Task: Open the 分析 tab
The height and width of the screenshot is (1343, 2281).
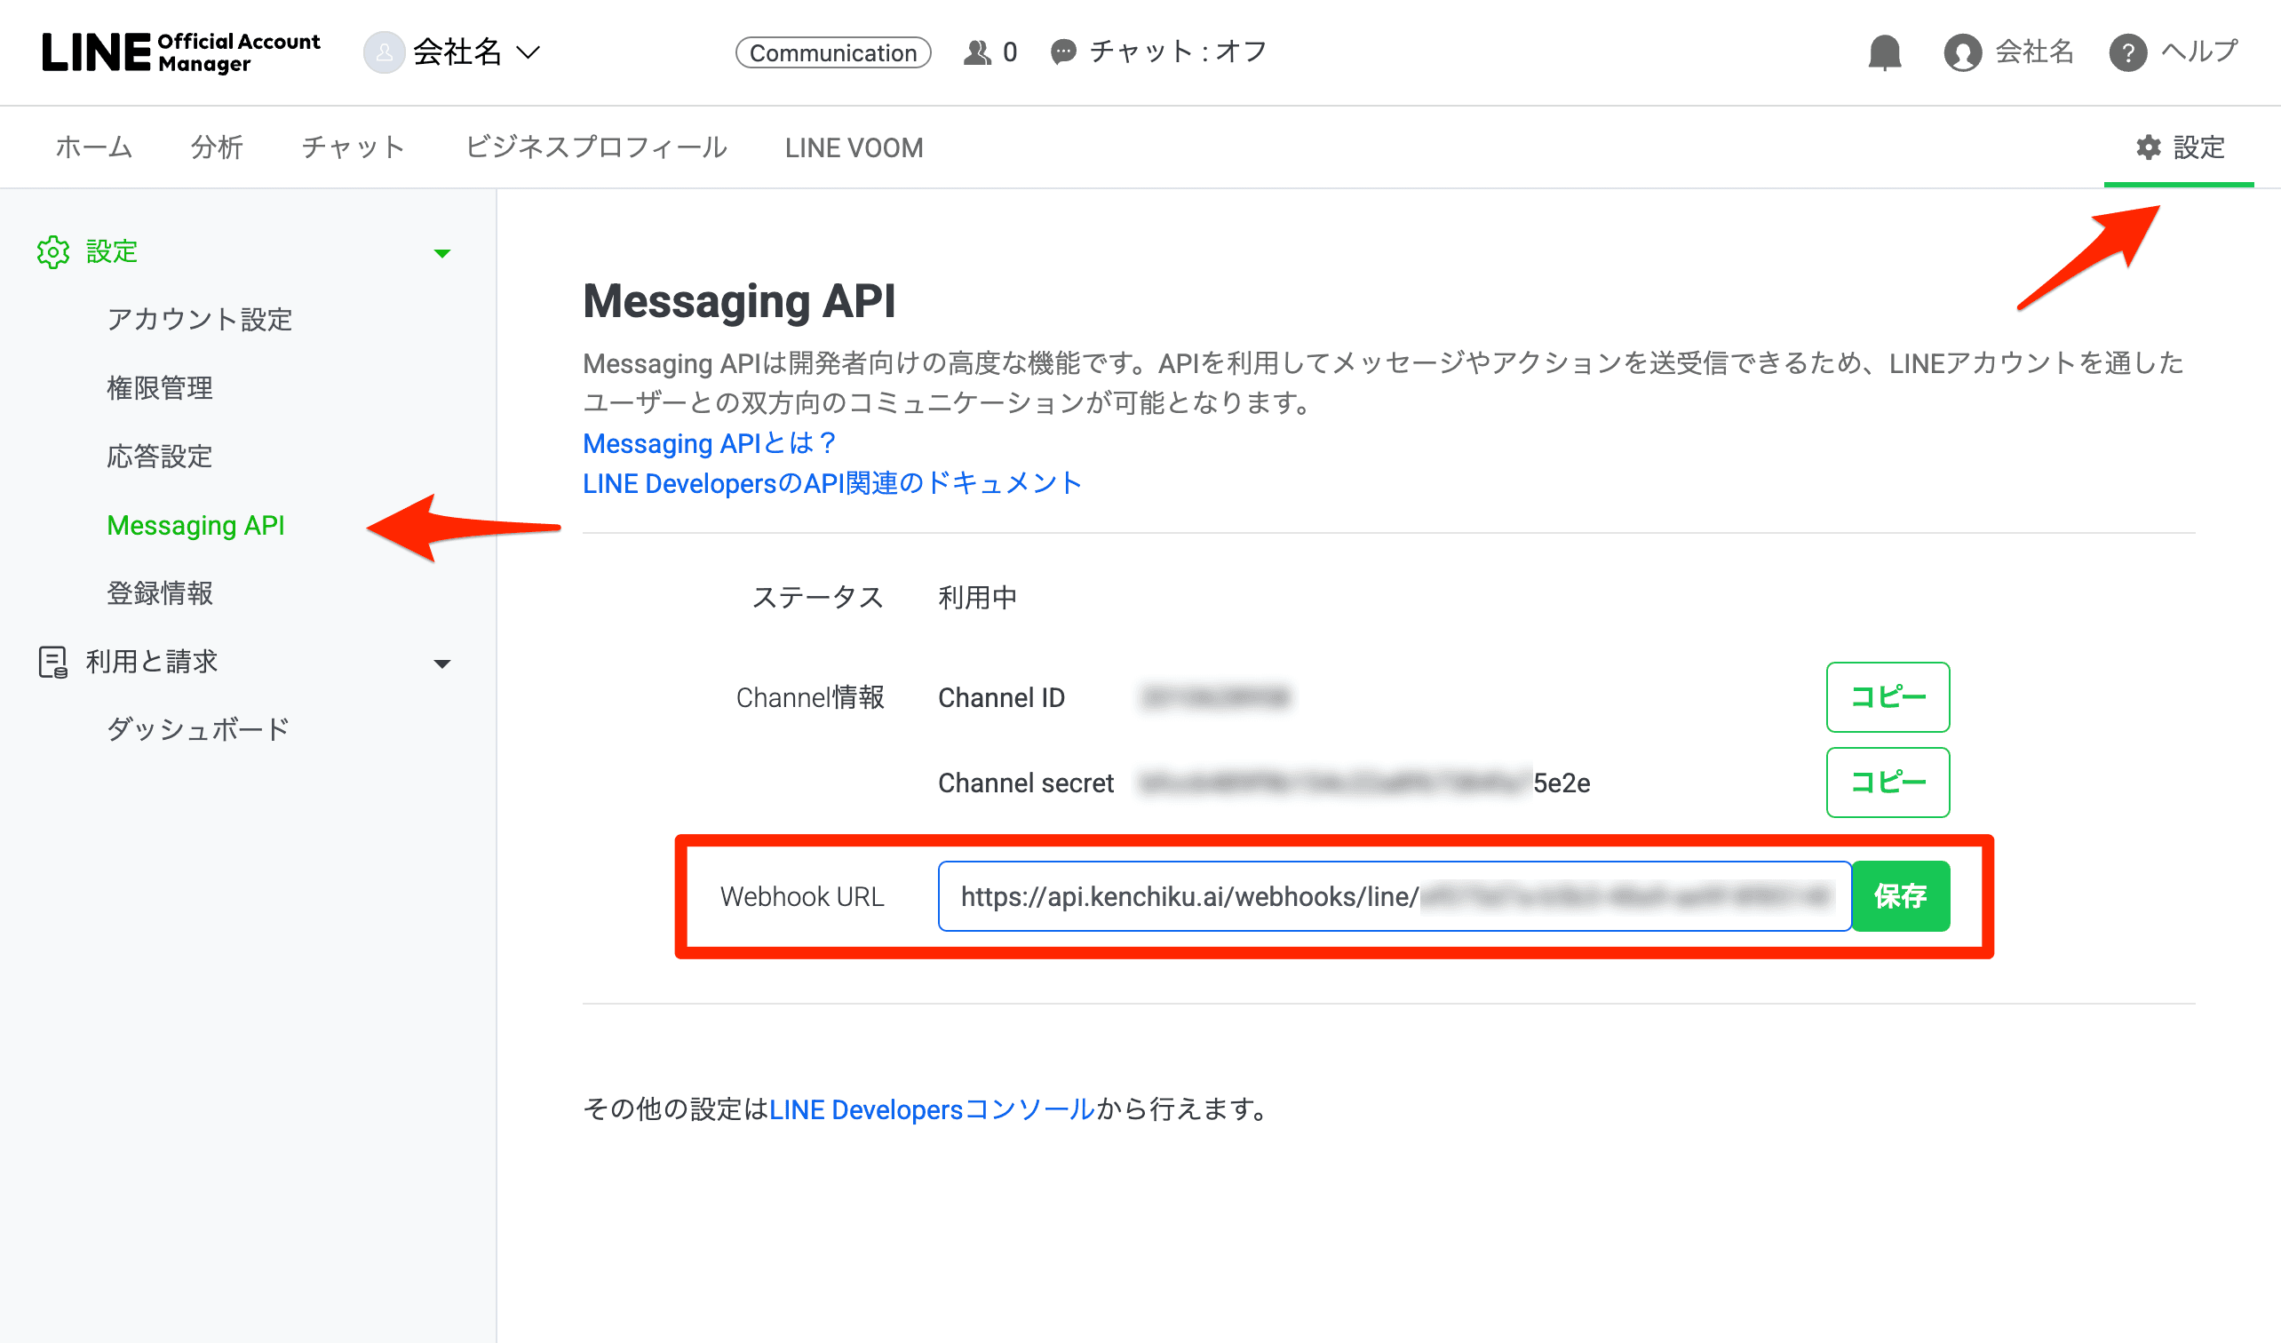Action: pyautogui.click(x=218, y=147)
